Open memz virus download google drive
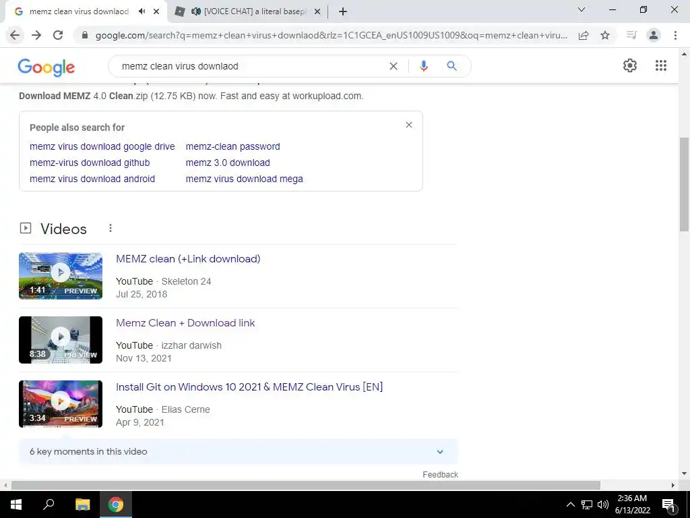This screenshot has height=518, width=690. (x=102, y=146)
